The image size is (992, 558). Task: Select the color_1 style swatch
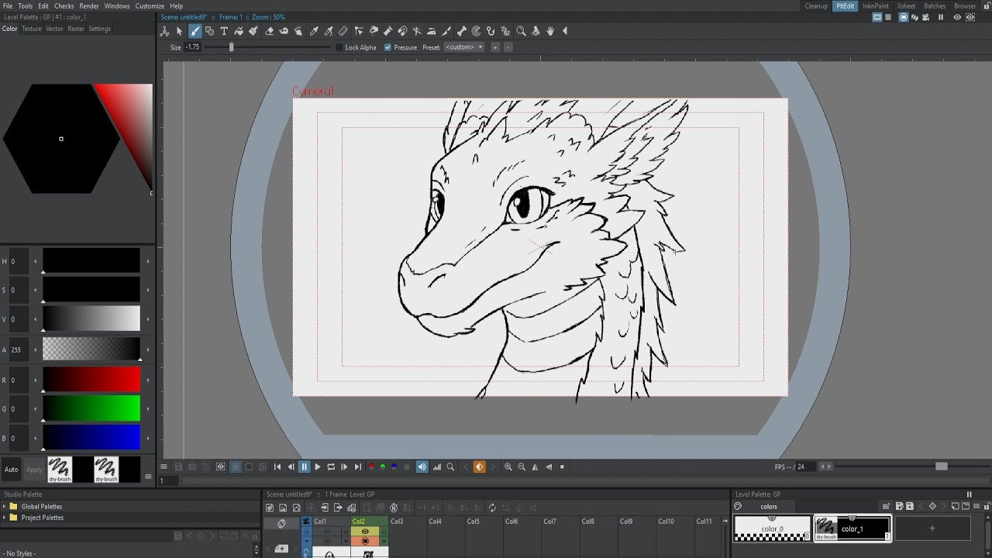click(x=852, y=529)
